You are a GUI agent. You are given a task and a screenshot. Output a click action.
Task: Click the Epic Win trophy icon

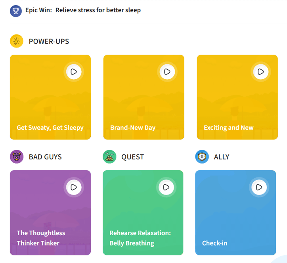point(16,10)
